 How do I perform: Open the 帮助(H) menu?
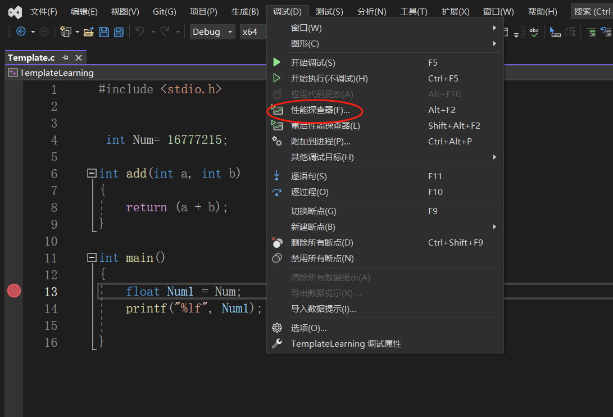tap(543, 12)
